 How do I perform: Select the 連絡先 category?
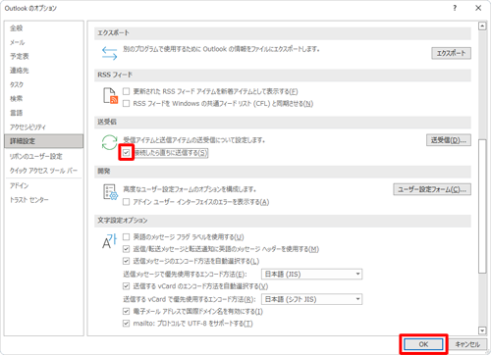[44, 71]
